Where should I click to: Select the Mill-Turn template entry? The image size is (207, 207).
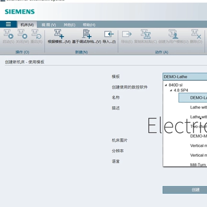click(x=198, y=165)
